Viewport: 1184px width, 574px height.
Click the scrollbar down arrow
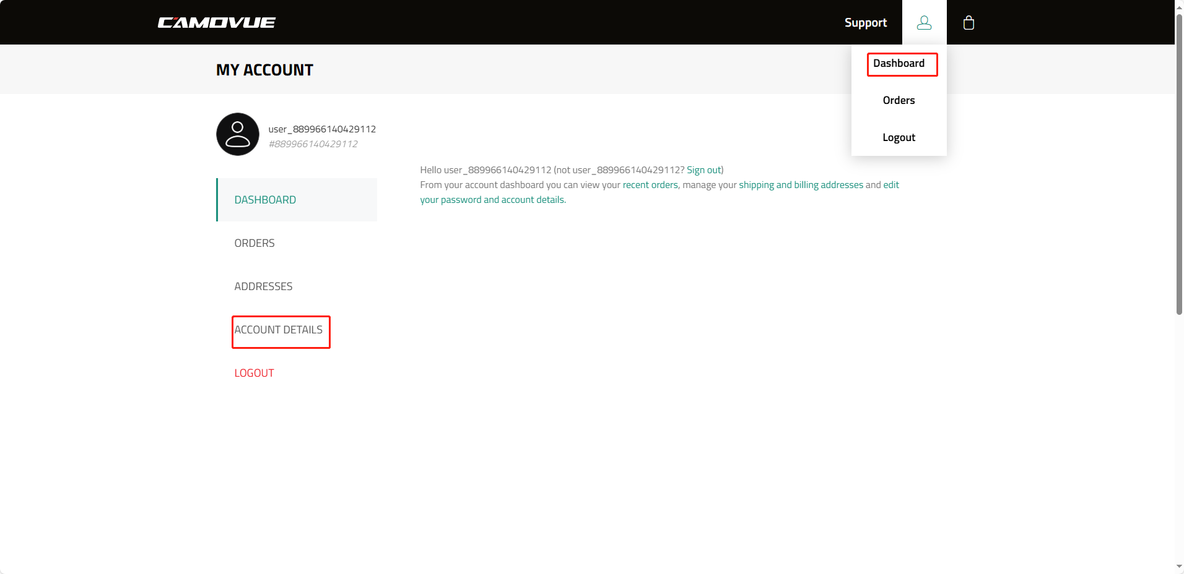tap(1179, 566)
